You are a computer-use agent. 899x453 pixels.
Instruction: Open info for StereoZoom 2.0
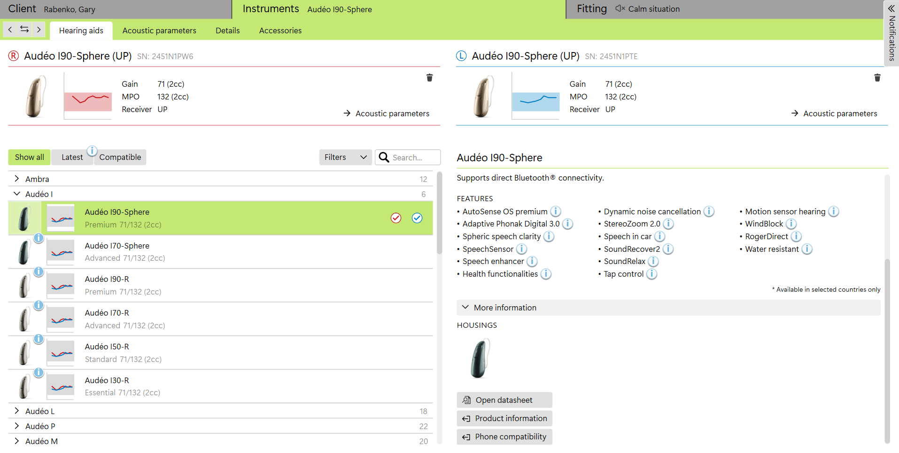[x=668, y=224]
